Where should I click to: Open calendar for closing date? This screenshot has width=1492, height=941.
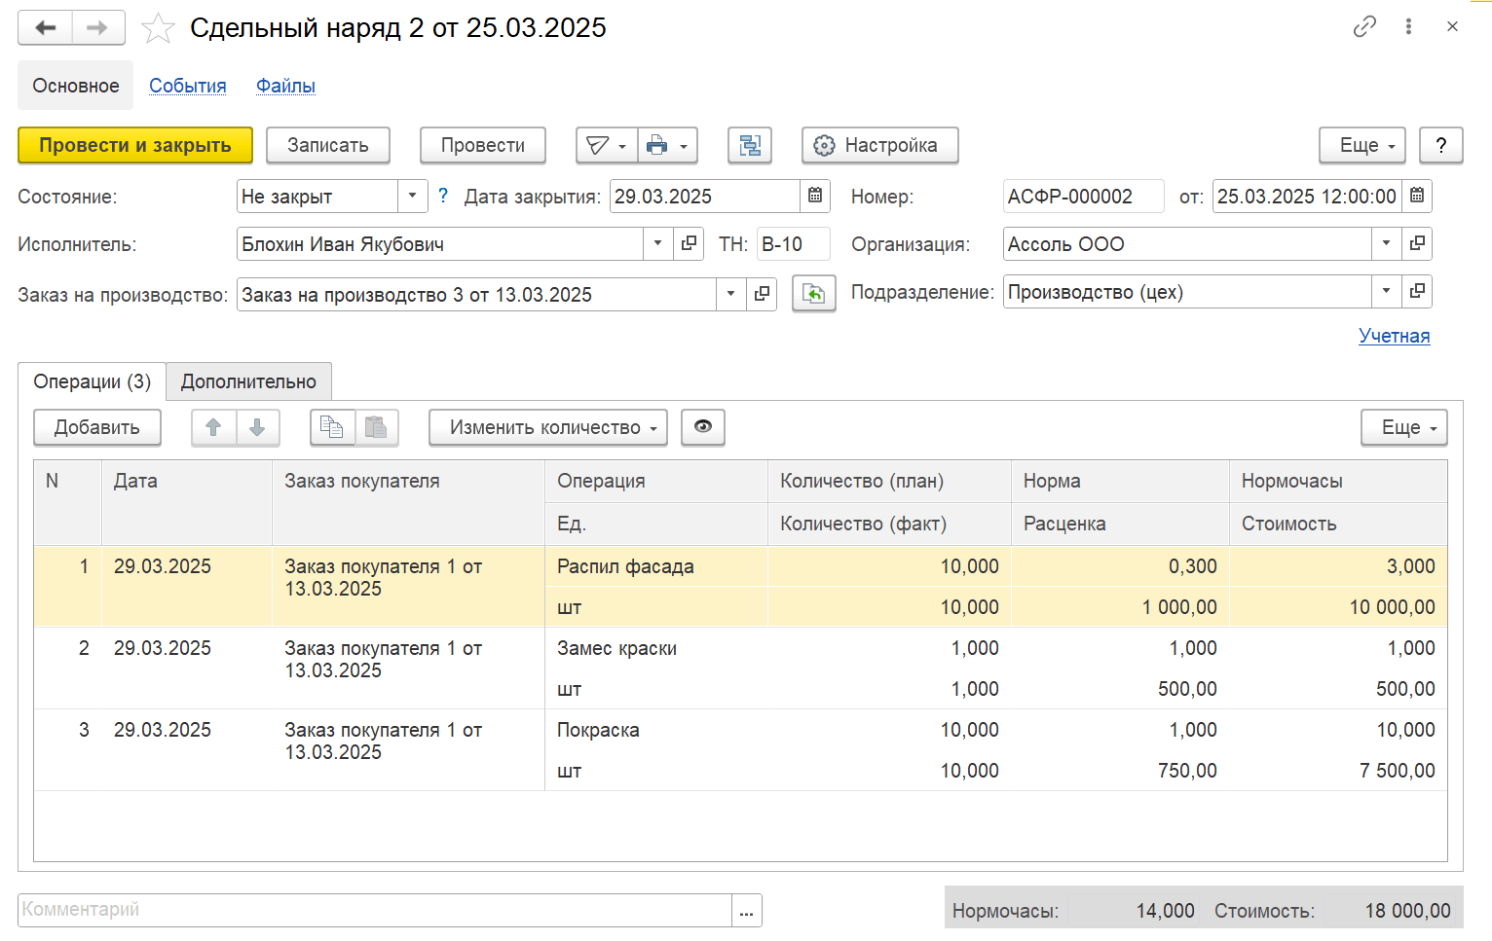click(815, 196)
